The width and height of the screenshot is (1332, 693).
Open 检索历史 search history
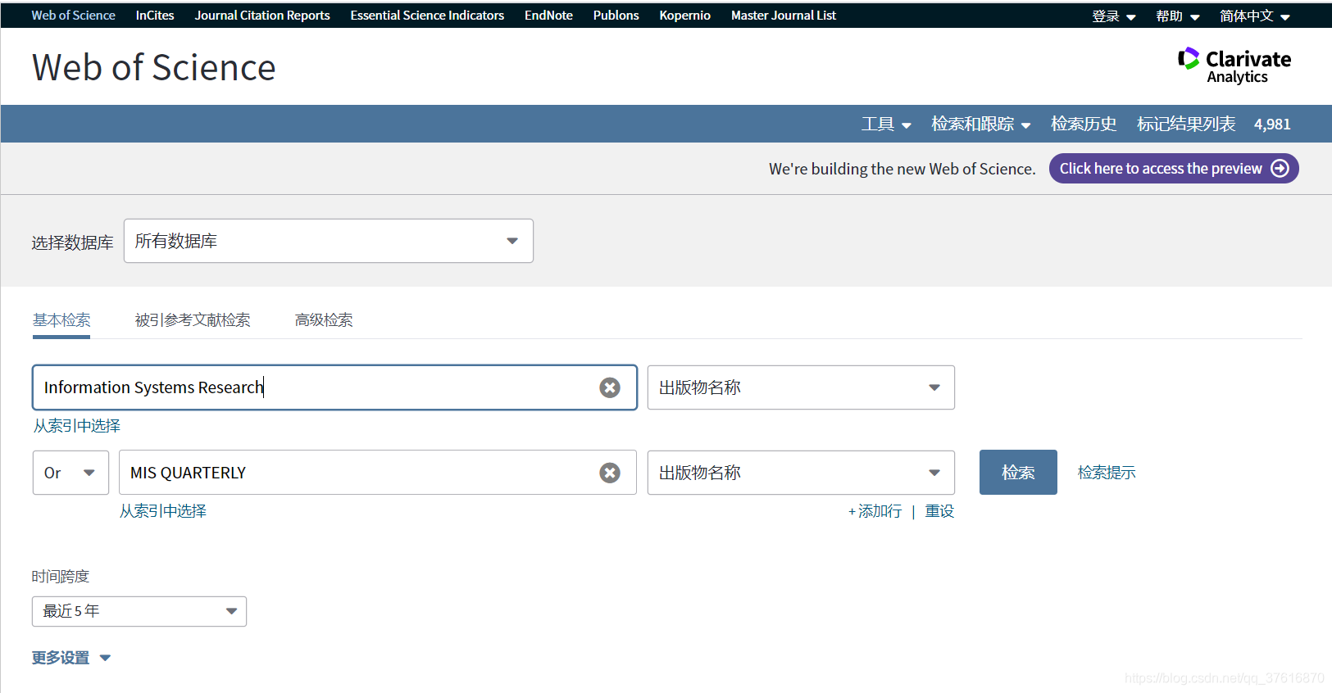pos(1084,124)
